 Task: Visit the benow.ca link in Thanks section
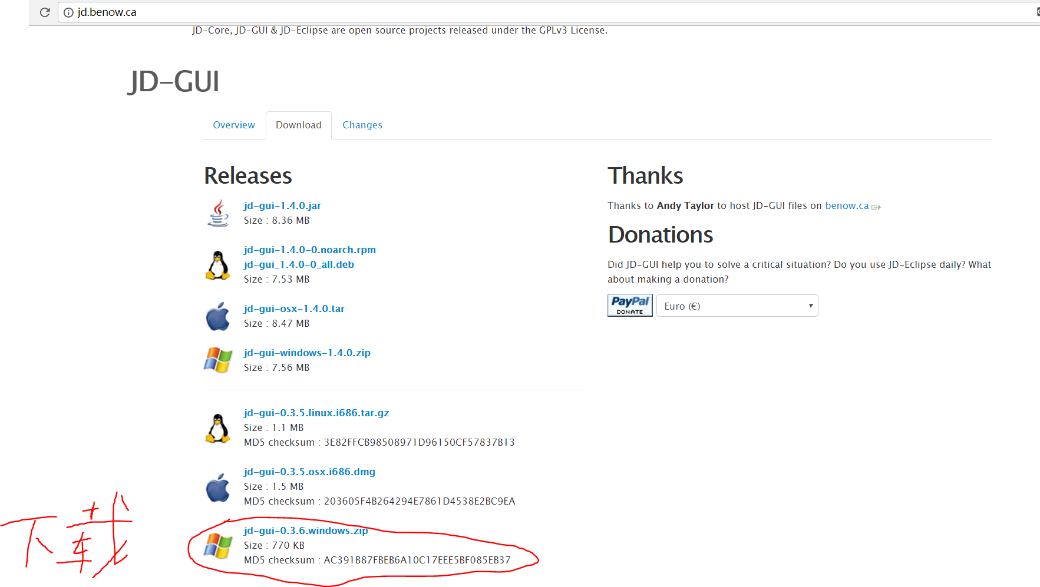[x=847, y=206]
